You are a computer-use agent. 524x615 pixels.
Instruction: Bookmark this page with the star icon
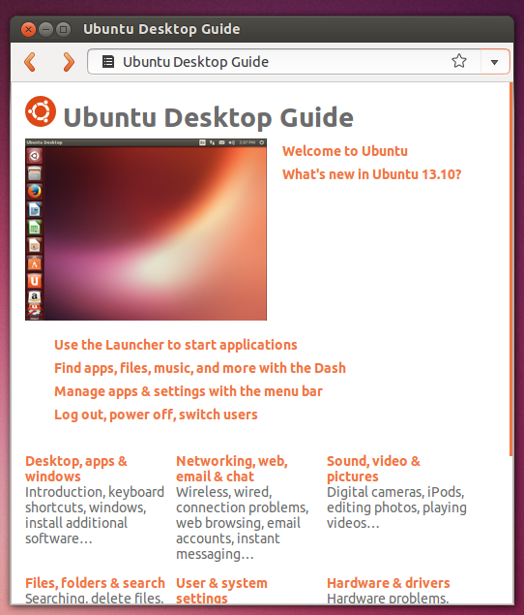(458, 61)
